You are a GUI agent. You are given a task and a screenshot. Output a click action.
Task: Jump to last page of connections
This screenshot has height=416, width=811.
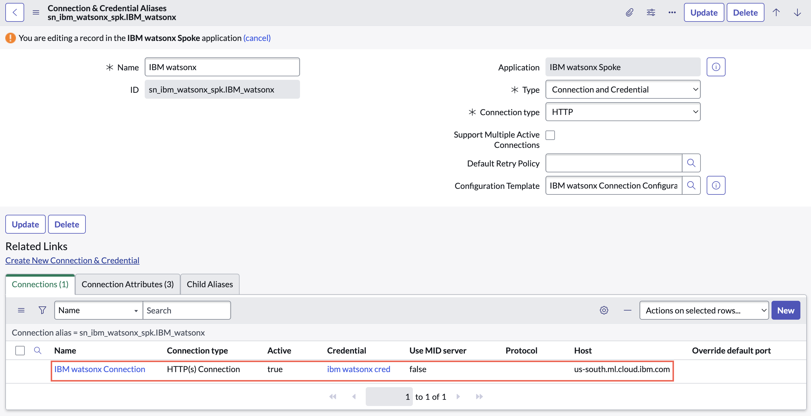pos(479,397)
